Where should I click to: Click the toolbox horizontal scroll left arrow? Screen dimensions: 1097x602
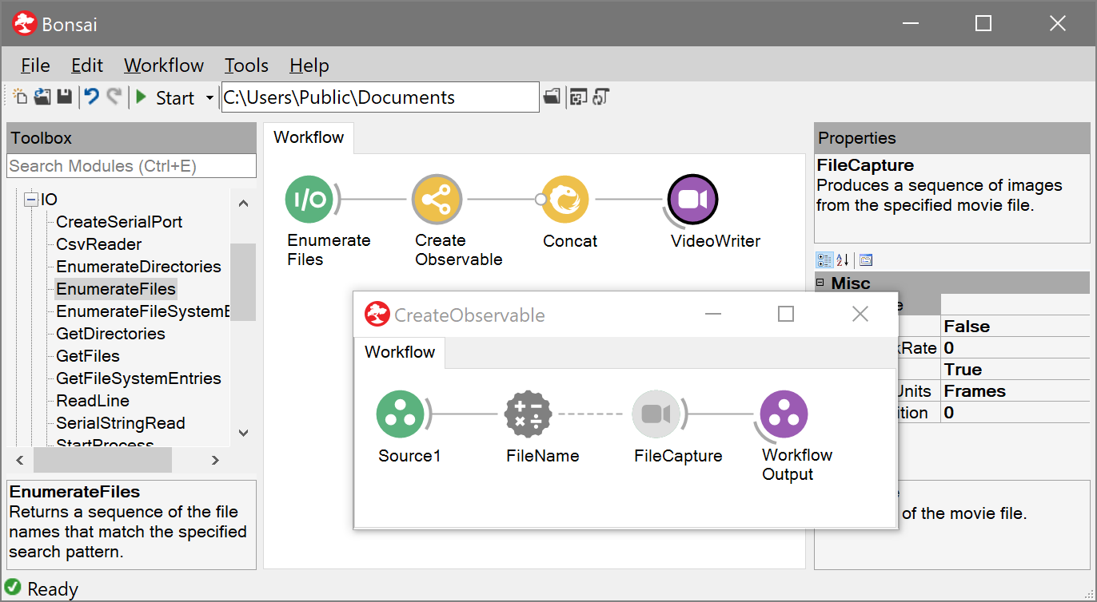click(x=20, y=460)
